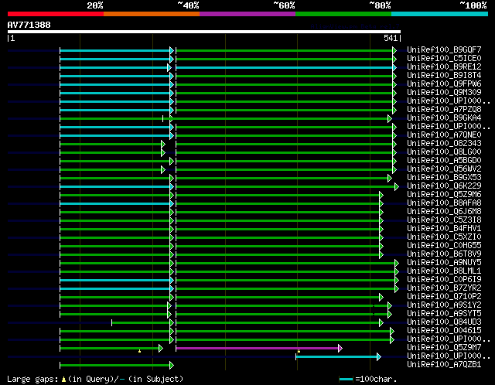495x385 pixels.
Task: Click the green alignment bar of UniRef100_A7QZB1
Action: [x=117, y=366]
